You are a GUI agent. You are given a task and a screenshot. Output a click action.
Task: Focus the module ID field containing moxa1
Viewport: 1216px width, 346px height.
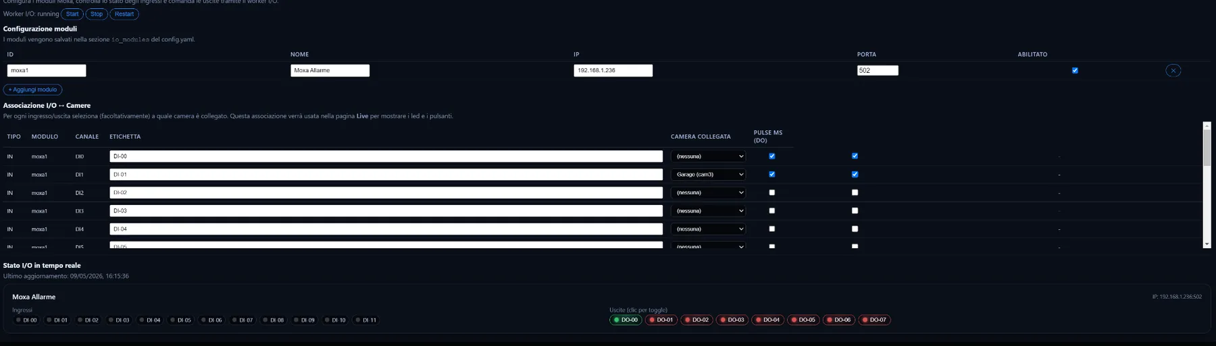pos(47,70)
